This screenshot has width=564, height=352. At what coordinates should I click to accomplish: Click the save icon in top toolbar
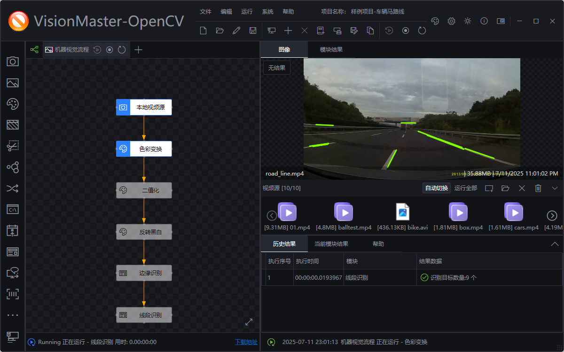(252, 30)
